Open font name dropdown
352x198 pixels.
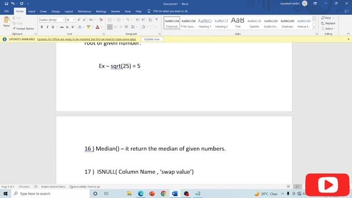(x=64, y=20)
